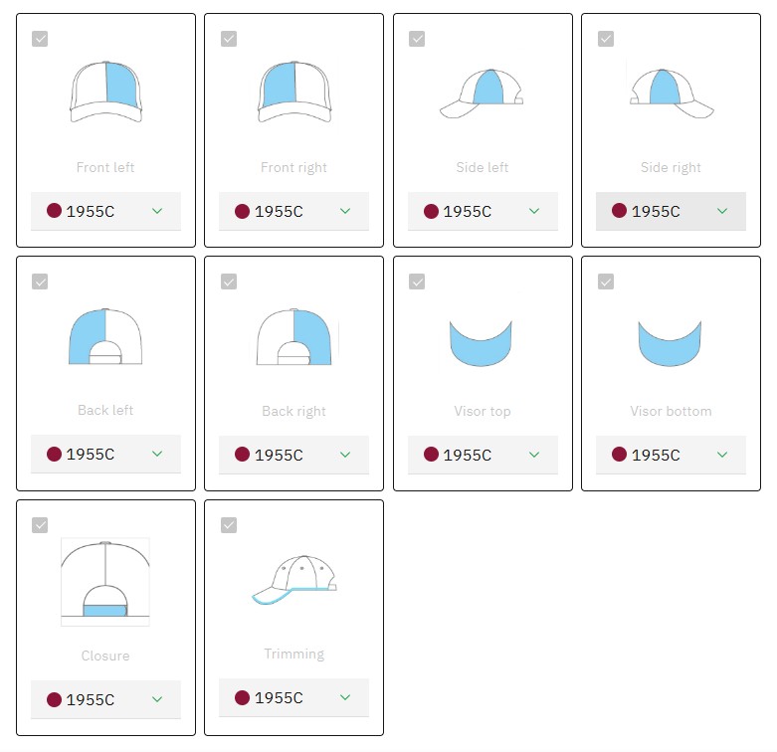Click the Back left cap panel image

pos(105,336)
